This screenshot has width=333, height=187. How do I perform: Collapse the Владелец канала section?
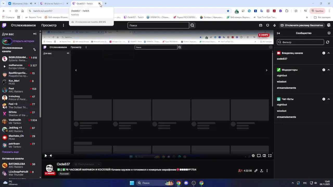[x=329, y=53]
